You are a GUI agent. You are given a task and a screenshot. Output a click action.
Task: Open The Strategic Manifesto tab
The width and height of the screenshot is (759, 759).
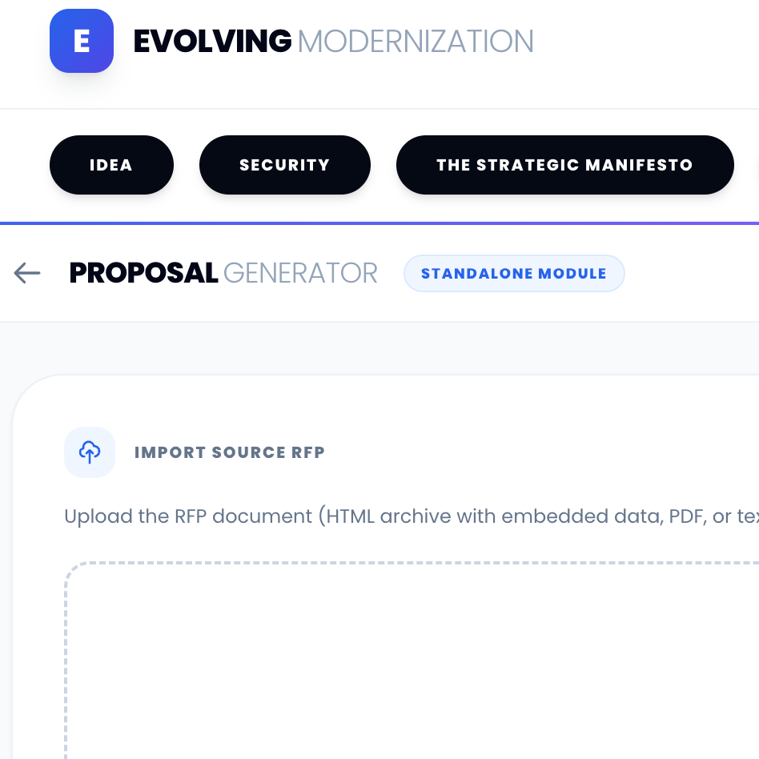pyautogui.click(x=565, y=165)
